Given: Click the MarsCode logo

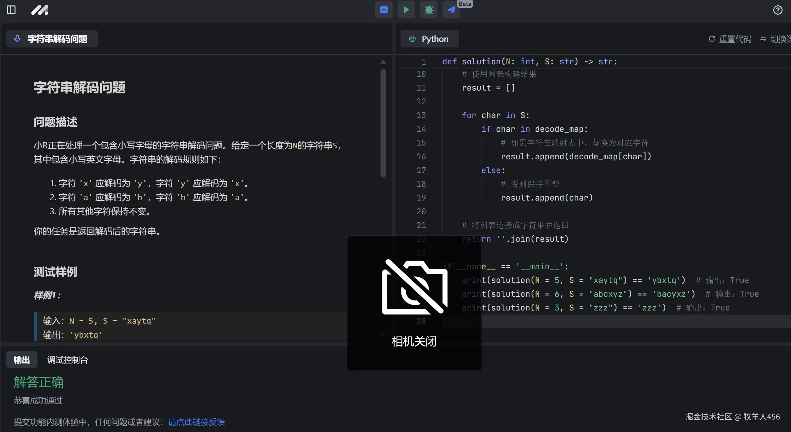Looking at the screenshot, I should pos(40,10).
